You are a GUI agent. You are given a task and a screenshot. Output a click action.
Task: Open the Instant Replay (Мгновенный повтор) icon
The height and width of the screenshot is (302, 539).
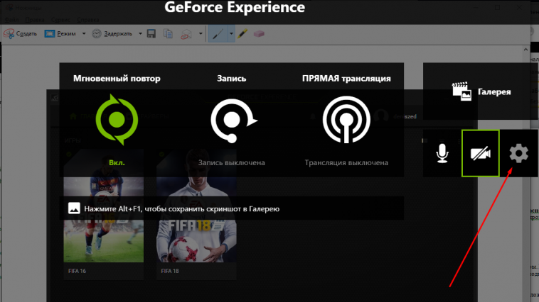[117, 120]
